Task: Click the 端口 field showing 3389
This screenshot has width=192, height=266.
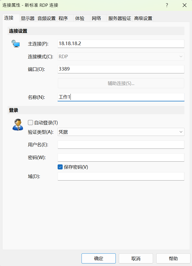Action: [121, 69]
